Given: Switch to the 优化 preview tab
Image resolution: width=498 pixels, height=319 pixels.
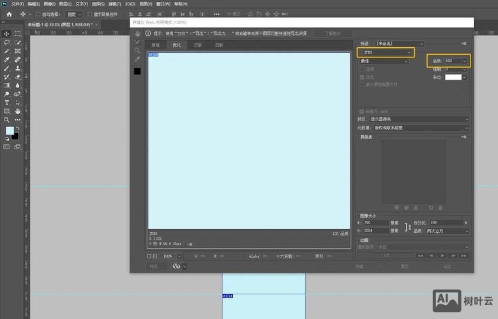Looking at the screenshot, I should tap(177, 45).
